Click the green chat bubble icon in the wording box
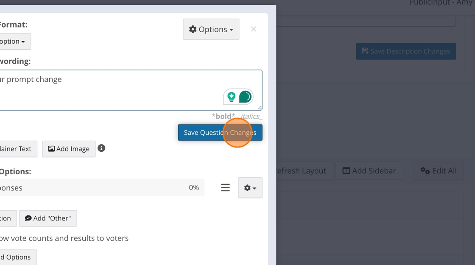Screen dimensions: 475x265 [x=245, y=97]
